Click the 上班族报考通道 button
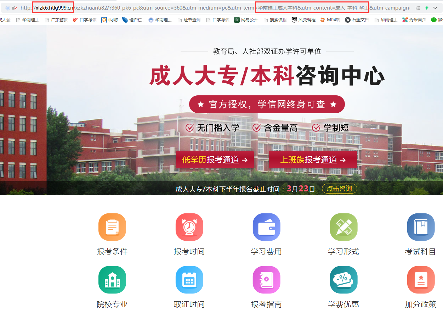 point(313,160)
